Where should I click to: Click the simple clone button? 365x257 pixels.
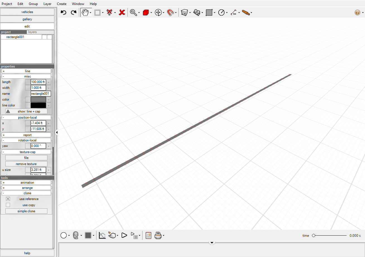tap(26, 211)
